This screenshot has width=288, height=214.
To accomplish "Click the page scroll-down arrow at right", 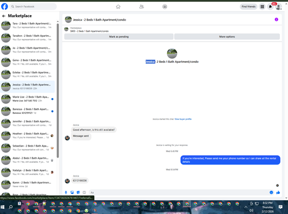I will [286, 198].
